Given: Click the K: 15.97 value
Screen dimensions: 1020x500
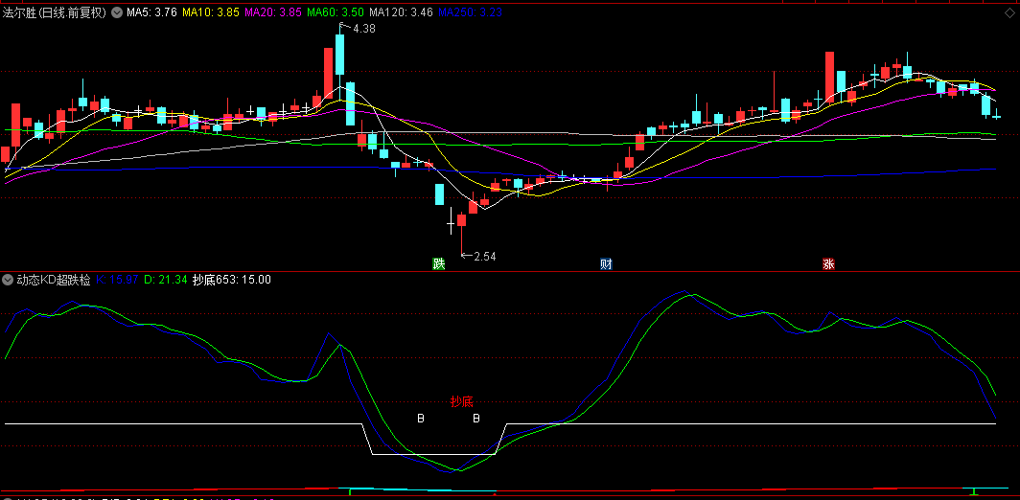Looking at the screenshot, I should click(x=117, y=281).
